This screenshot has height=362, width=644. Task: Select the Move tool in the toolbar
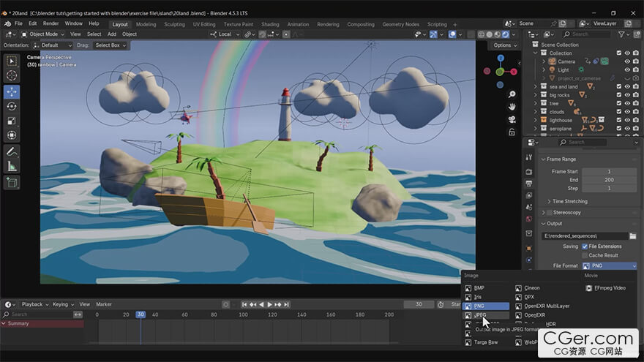pyautogui.click(x=12, y=91)
